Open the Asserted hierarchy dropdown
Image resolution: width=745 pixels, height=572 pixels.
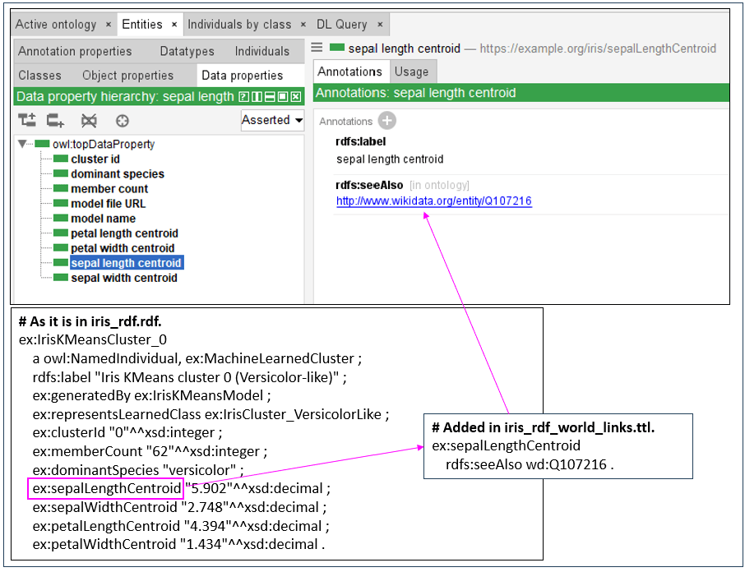tap(272, 120)
